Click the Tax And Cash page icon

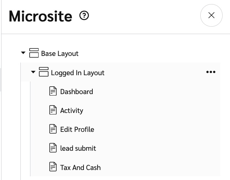[53, 167]
